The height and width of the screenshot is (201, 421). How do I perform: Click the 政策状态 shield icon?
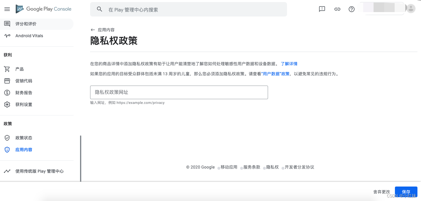coord(7,138)
